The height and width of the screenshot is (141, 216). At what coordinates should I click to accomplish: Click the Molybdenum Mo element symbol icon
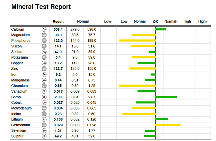(44, 108)
